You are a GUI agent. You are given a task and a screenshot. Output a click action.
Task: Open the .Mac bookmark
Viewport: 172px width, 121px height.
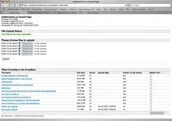106,9
